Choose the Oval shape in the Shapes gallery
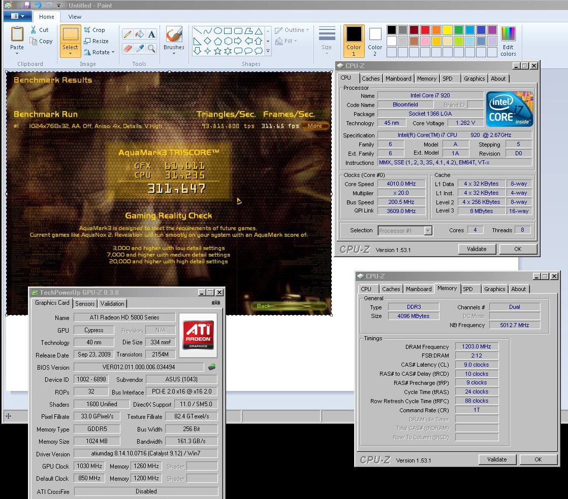The height and width of the screenshot is (499, 568). pyautogui.click(x=218, y=31)
